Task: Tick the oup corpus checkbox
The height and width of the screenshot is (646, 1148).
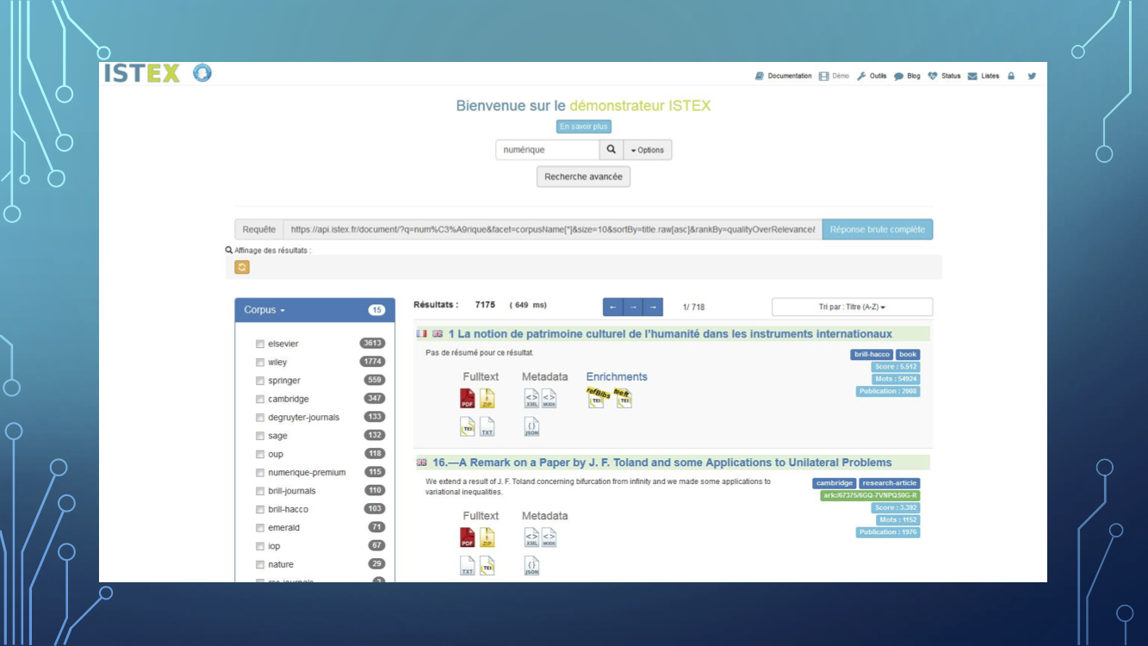Action: 260,454
